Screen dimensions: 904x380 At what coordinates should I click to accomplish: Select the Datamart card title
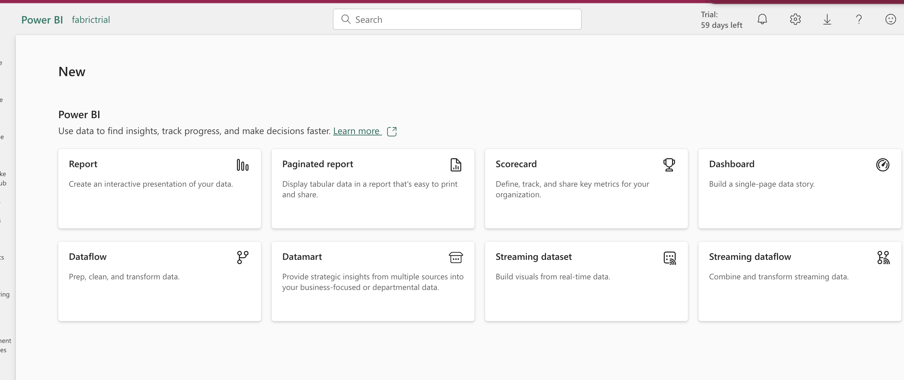coord(302,257)
